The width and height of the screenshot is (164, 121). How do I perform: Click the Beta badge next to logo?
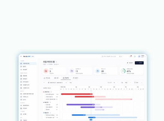pos(33,57)
